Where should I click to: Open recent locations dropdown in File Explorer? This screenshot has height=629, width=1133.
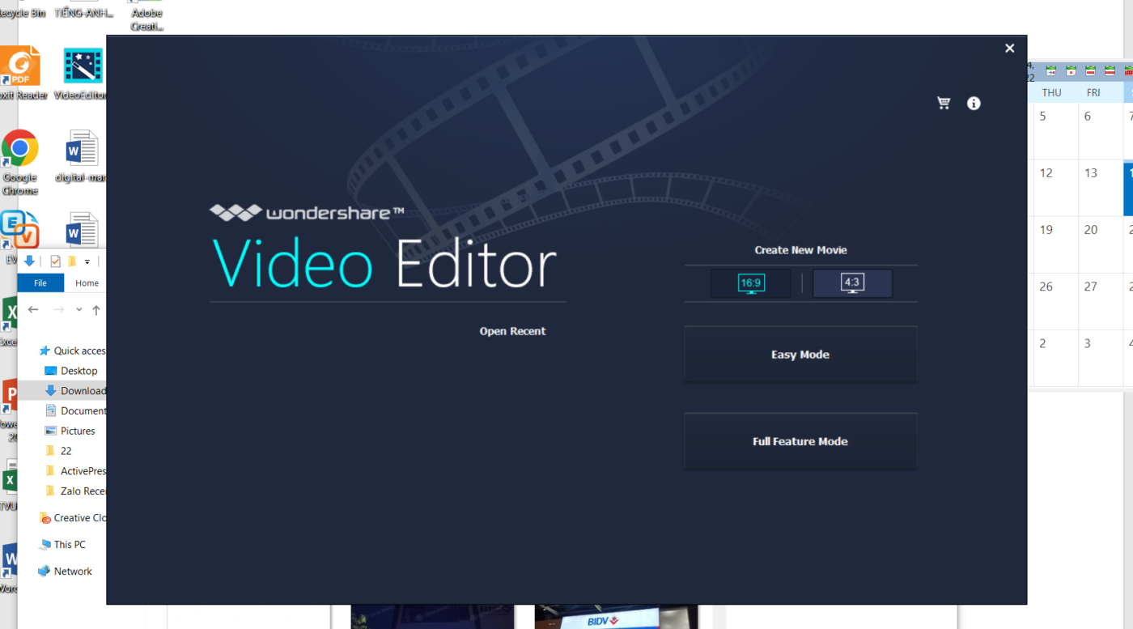click(79, 309)
